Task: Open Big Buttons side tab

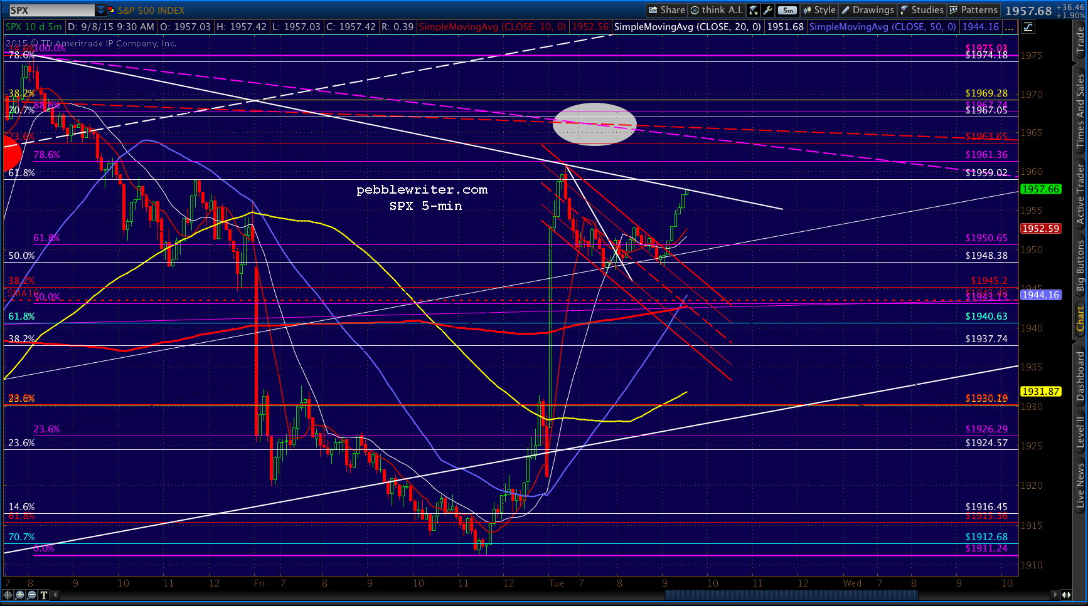Action: [1080, 266]
